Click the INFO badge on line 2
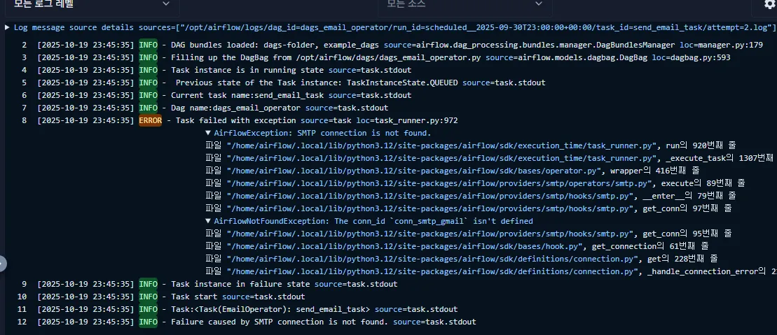777x335 pixels. tap(148, 45)
